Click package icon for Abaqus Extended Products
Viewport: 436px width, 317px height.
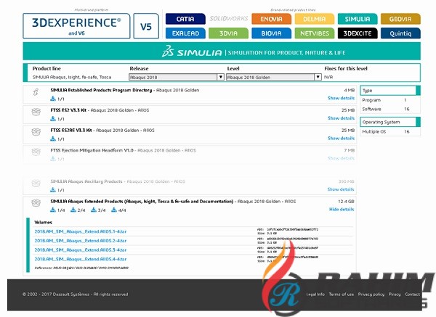[x=36, y=203]
